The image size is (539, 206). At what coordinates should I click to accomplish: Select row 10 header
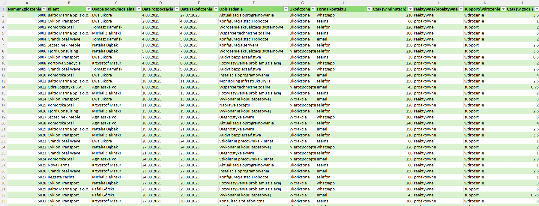pyautogui.click(x=3, y=63)
